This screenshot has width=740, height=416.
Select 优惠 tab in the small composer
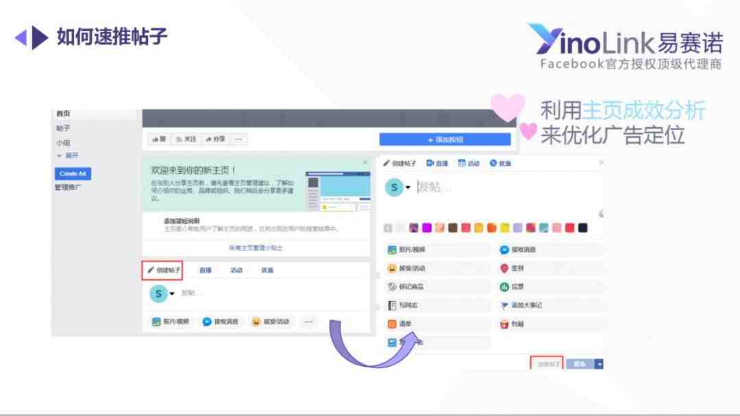tap(267, 270)
